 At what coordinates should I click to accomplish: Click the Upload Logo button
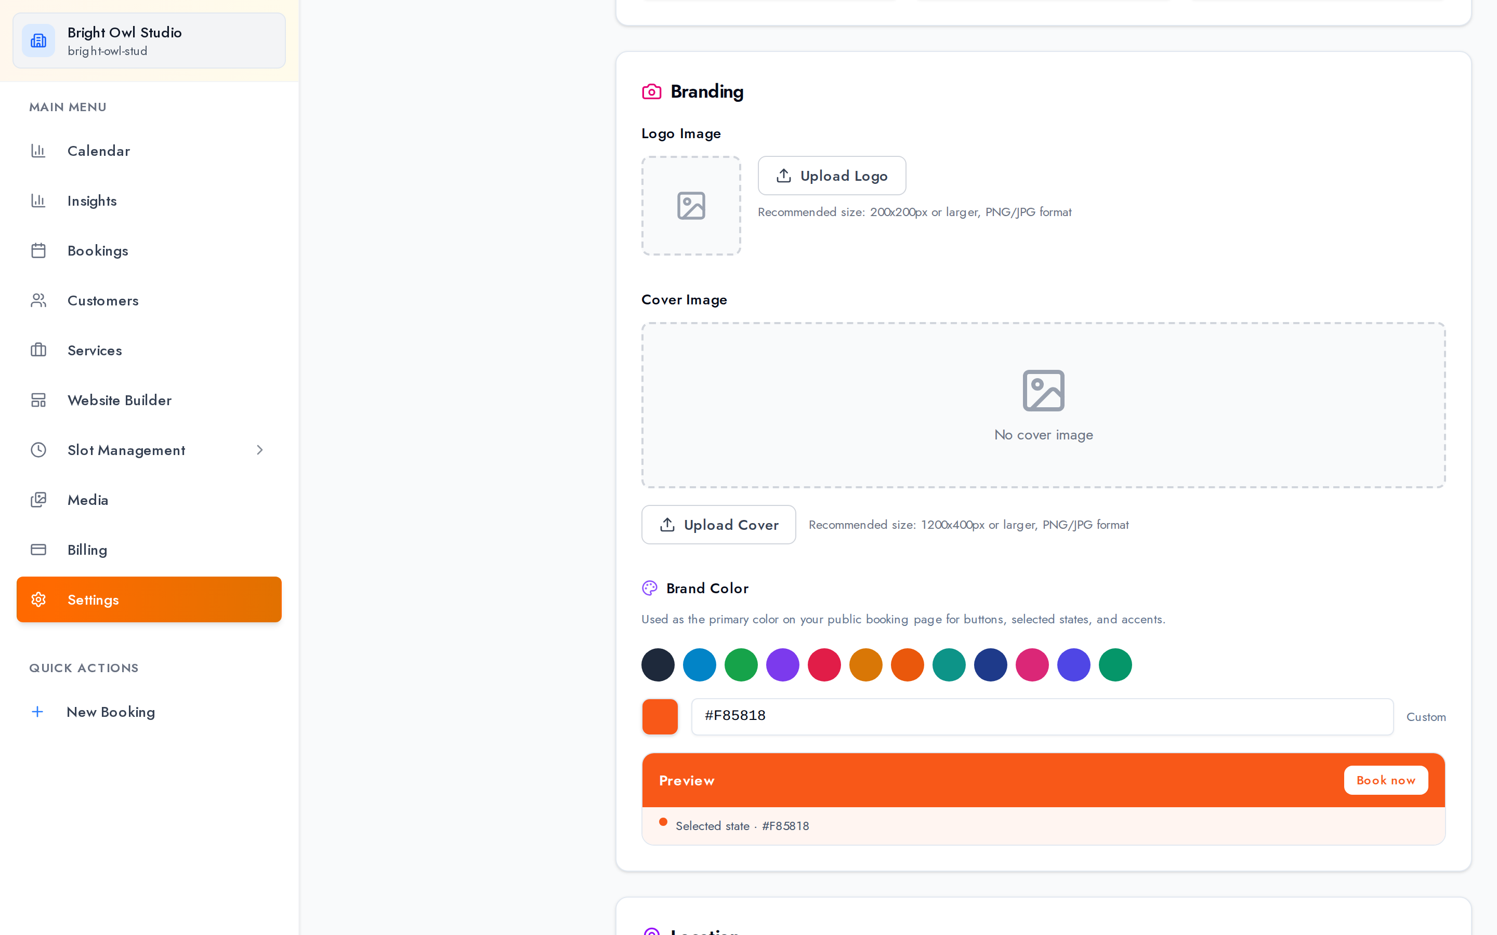pyautogui.click(x=832, y=176)
